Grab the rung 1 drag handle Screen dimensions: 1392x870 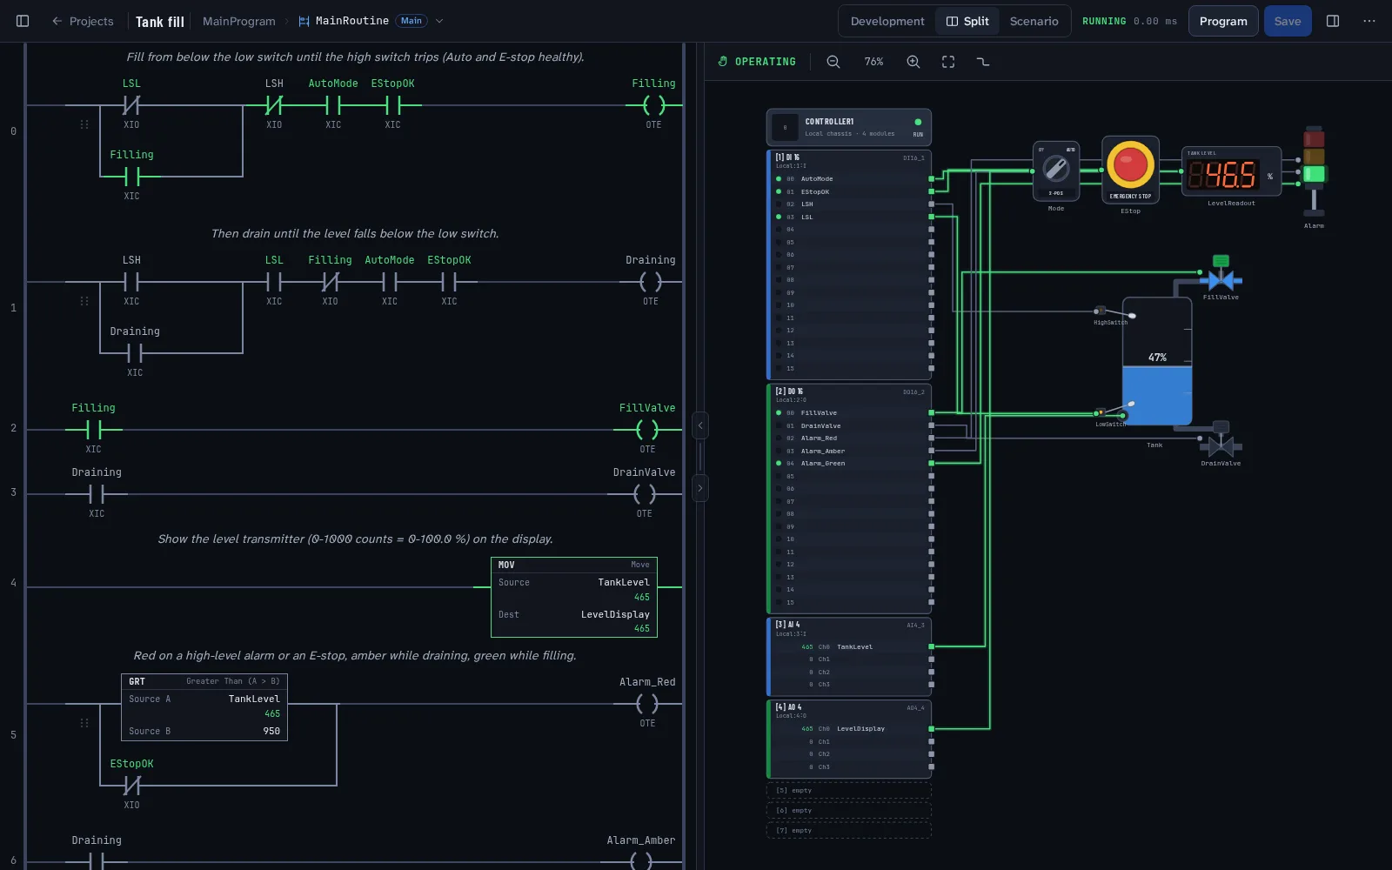point(84,301)
